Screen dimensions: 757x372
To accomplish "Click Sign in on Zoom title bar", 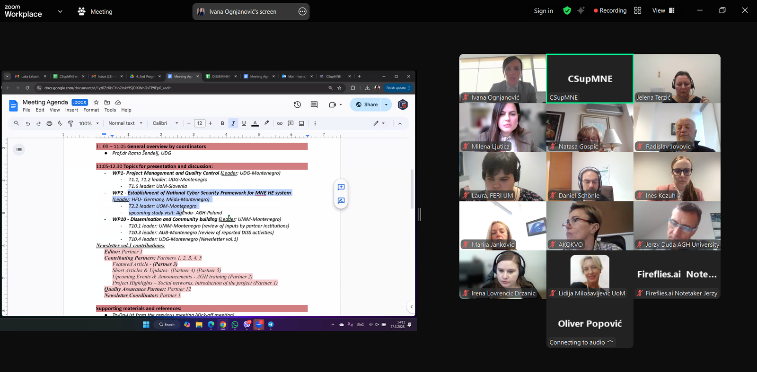I will 543,11.
